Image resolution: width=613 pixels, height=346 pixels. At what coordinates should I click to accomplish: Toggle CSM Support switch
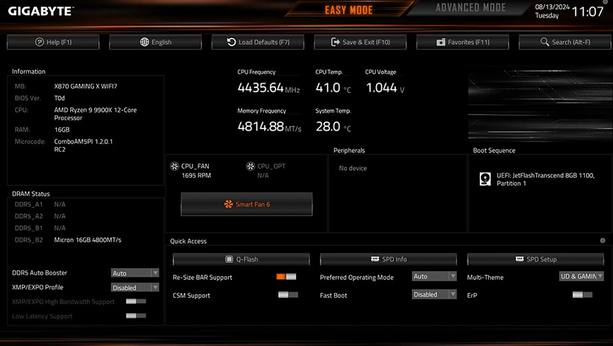coord(288,295)
